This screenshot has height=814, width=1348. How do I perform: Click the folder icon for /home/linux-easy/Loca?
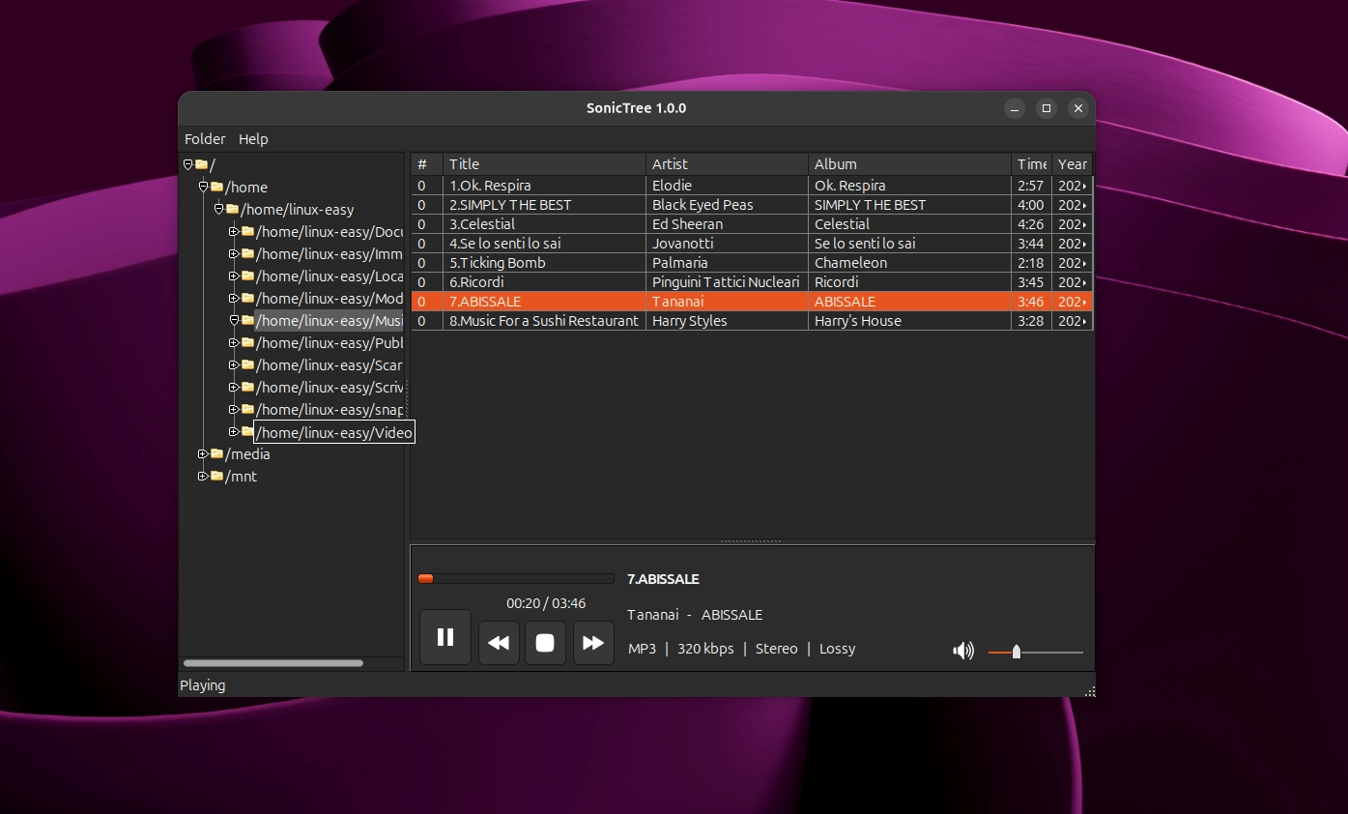(x=247, y=276)
